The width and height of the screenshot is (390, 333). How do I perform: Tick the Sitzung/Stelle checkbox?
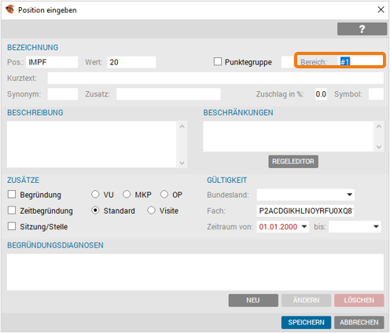pyautogui.click(x=12, y=226)
